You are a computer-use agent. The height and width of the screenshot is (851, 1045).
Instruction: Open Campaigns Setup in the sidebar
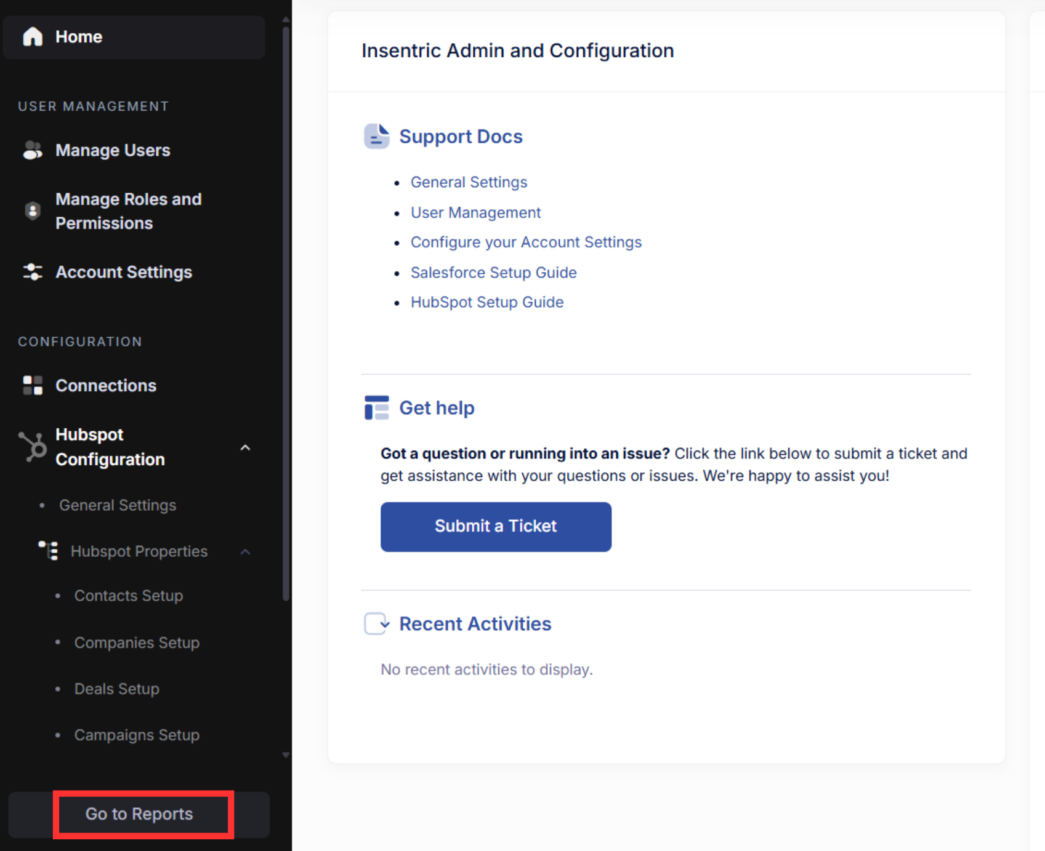point(137,734)
